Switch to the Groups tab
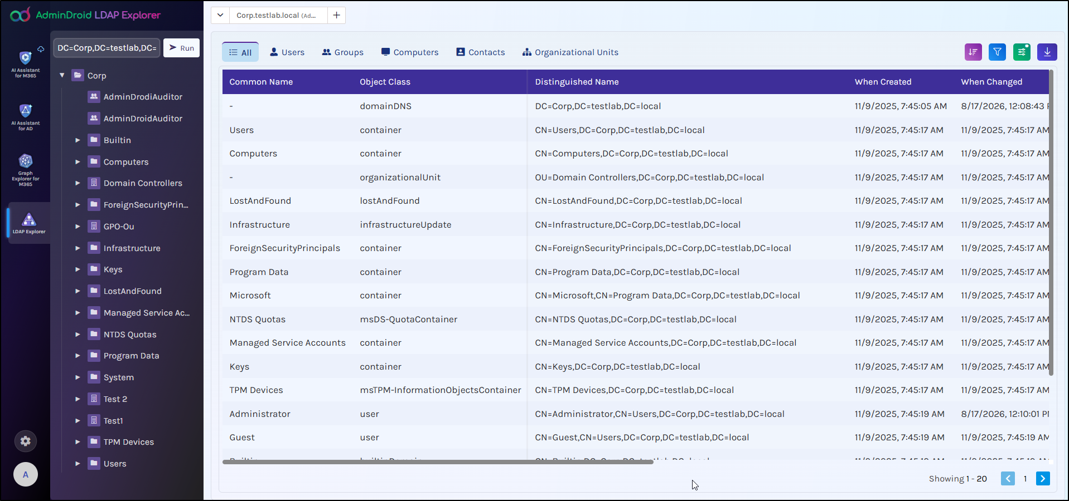1069x501 pixels. pos(343,52)
